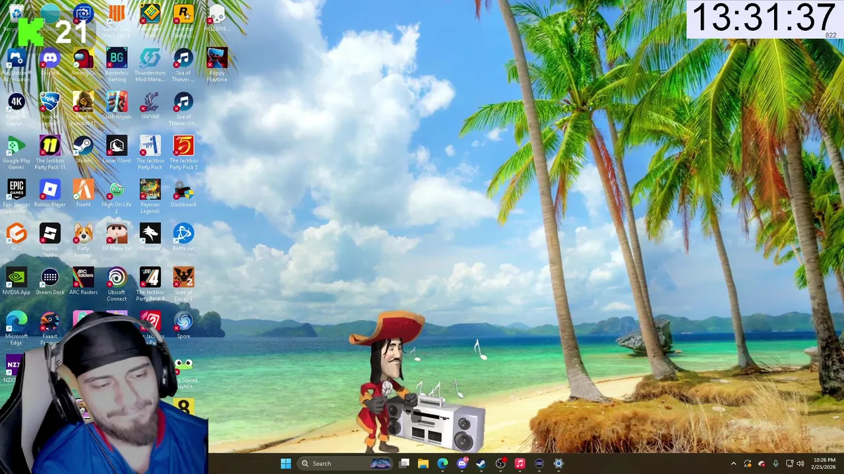Select the YAPYAP desktop icon
The width and height of the screenshot is (844, 474).
click(x=150, y=107)
